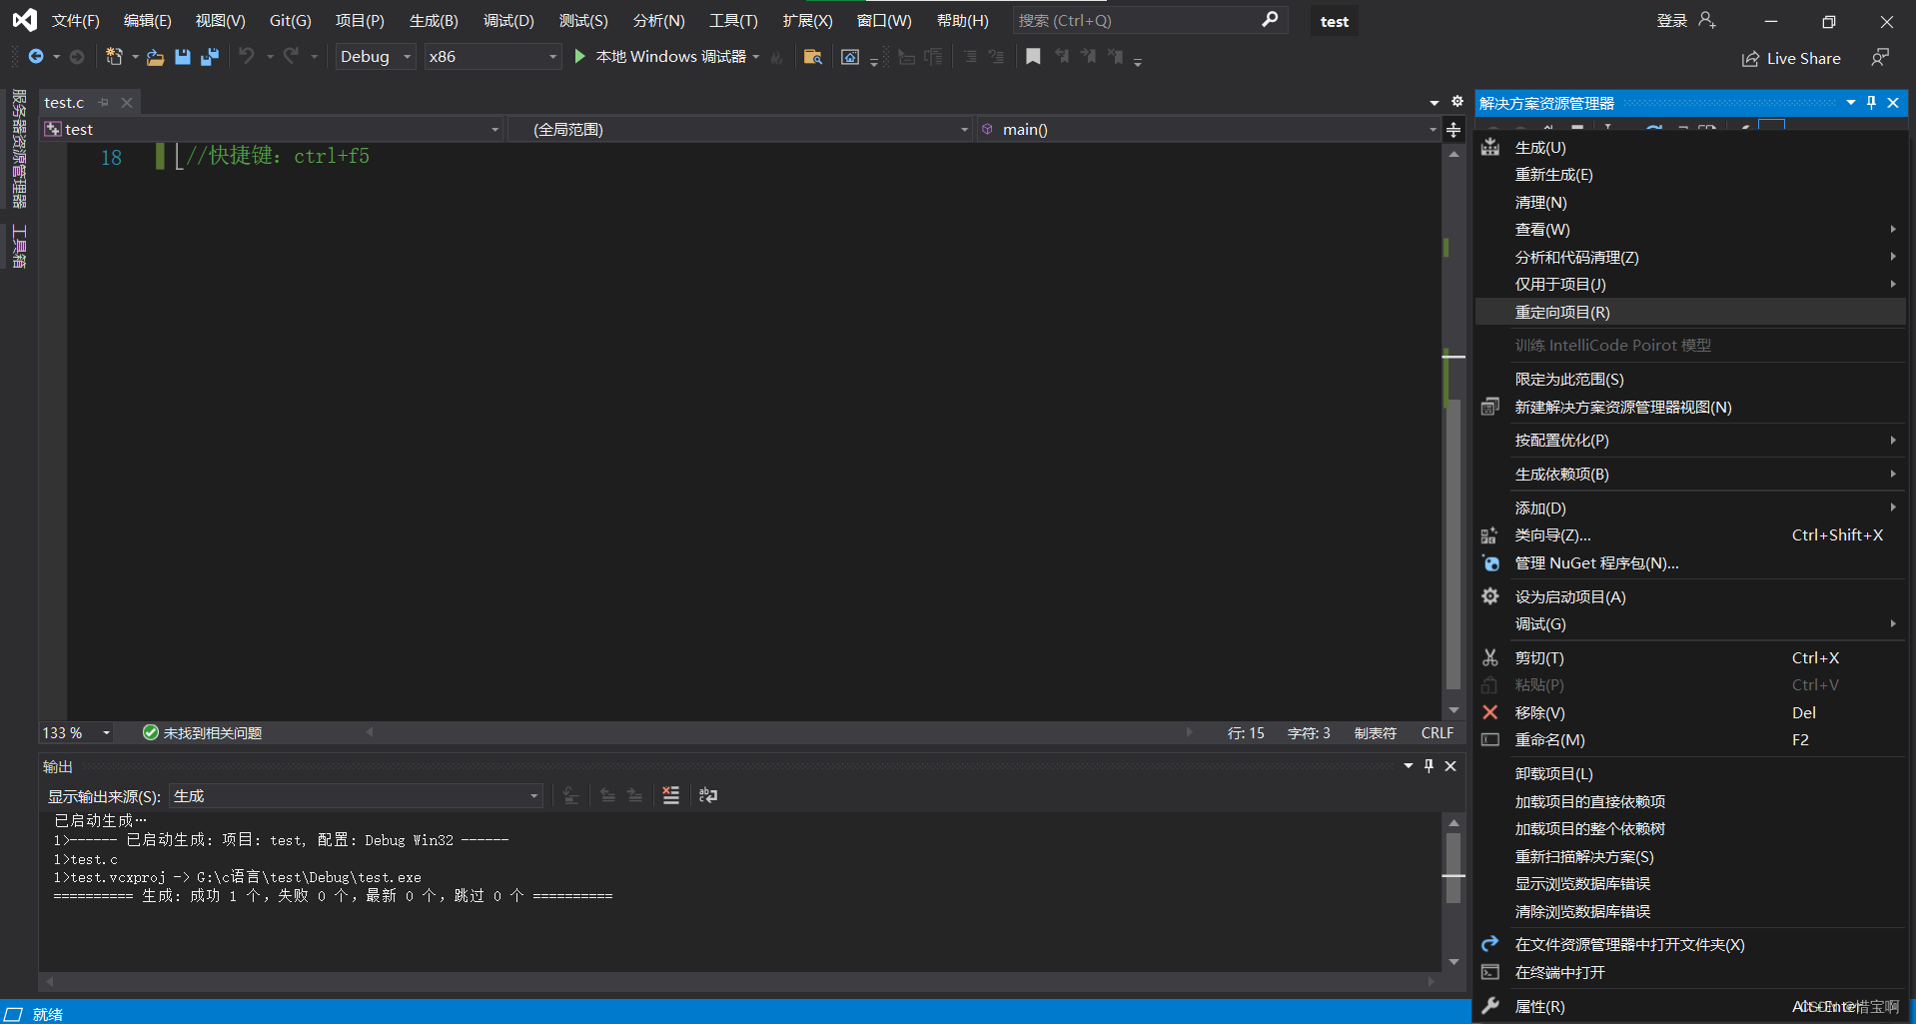
Task: Select 重新生成(E) in context menu
Action: tap(1690, 175)
